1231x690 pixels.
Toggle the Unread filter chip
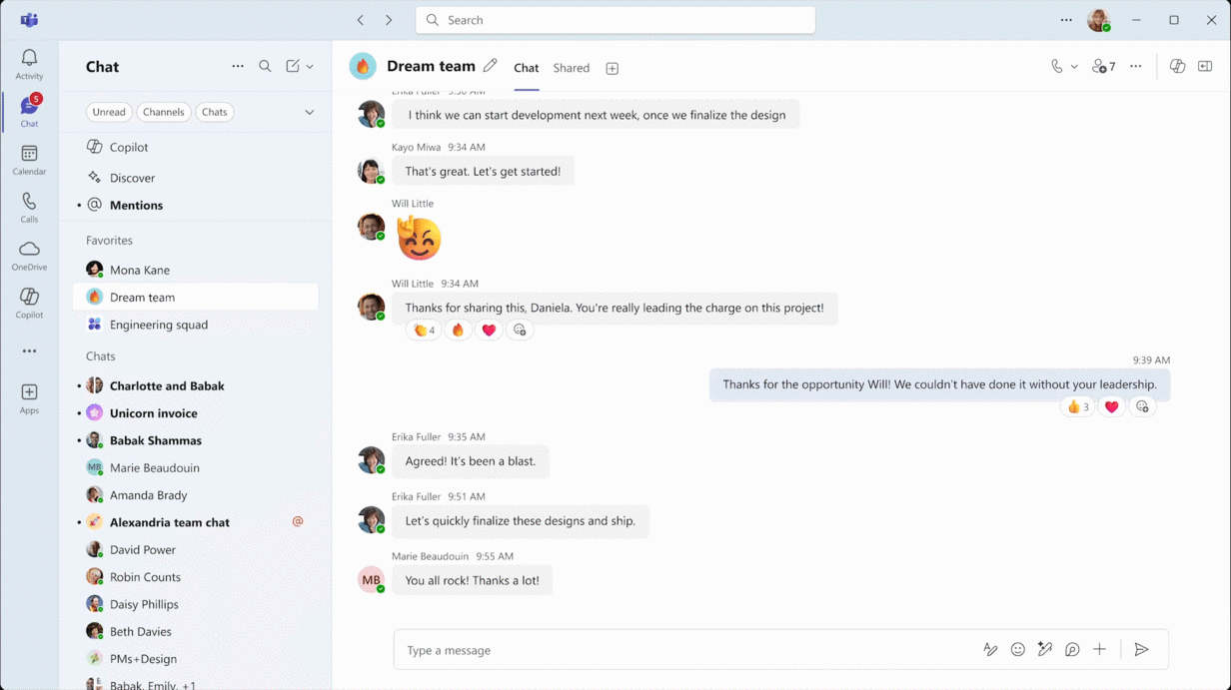pos(109,112)
